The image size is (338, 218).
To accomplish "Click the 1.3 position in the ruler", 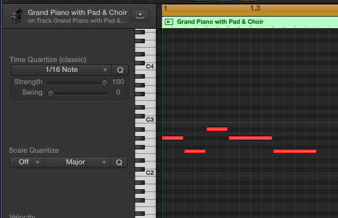I will [x=255, y=8].
